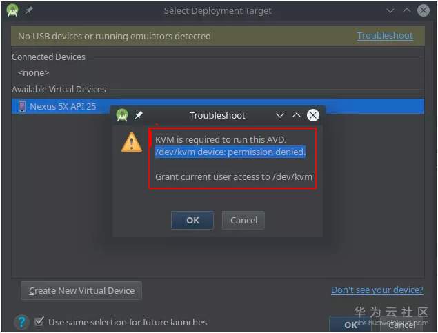Click 'KVM is required to run this AVD.' text
The width and height of the screenshot is (438, 333).
(x=221, y=139)
